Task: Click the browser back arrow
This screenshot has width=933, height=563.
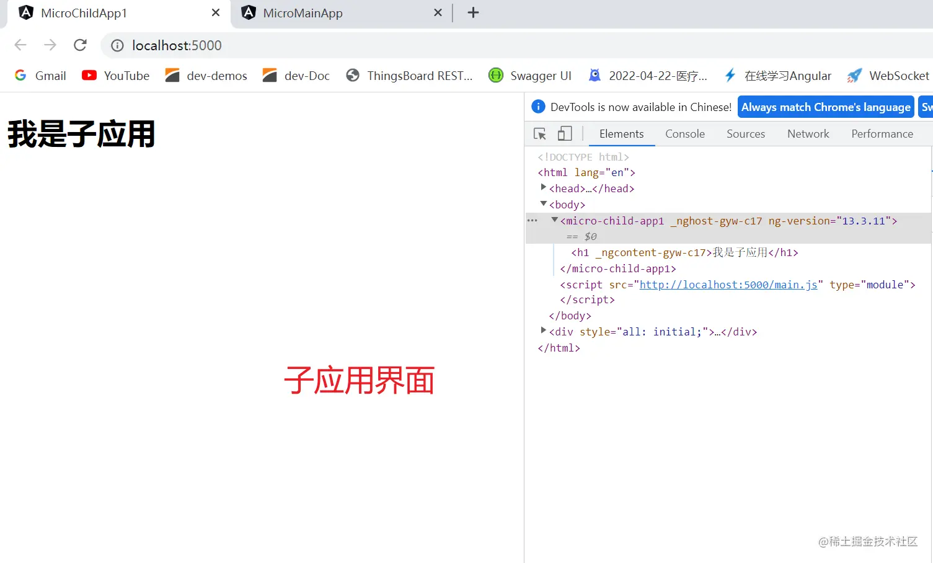Action: [20, 45]
